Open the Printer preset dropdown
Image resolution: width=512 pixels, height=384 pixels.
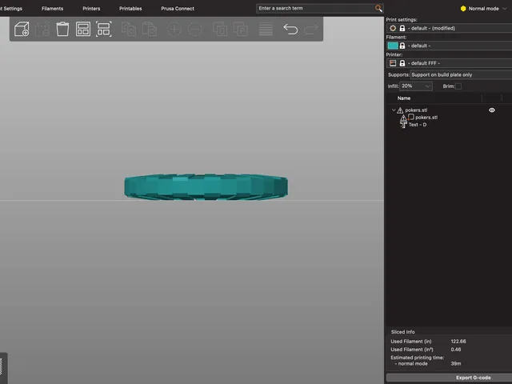pos(450,63)
